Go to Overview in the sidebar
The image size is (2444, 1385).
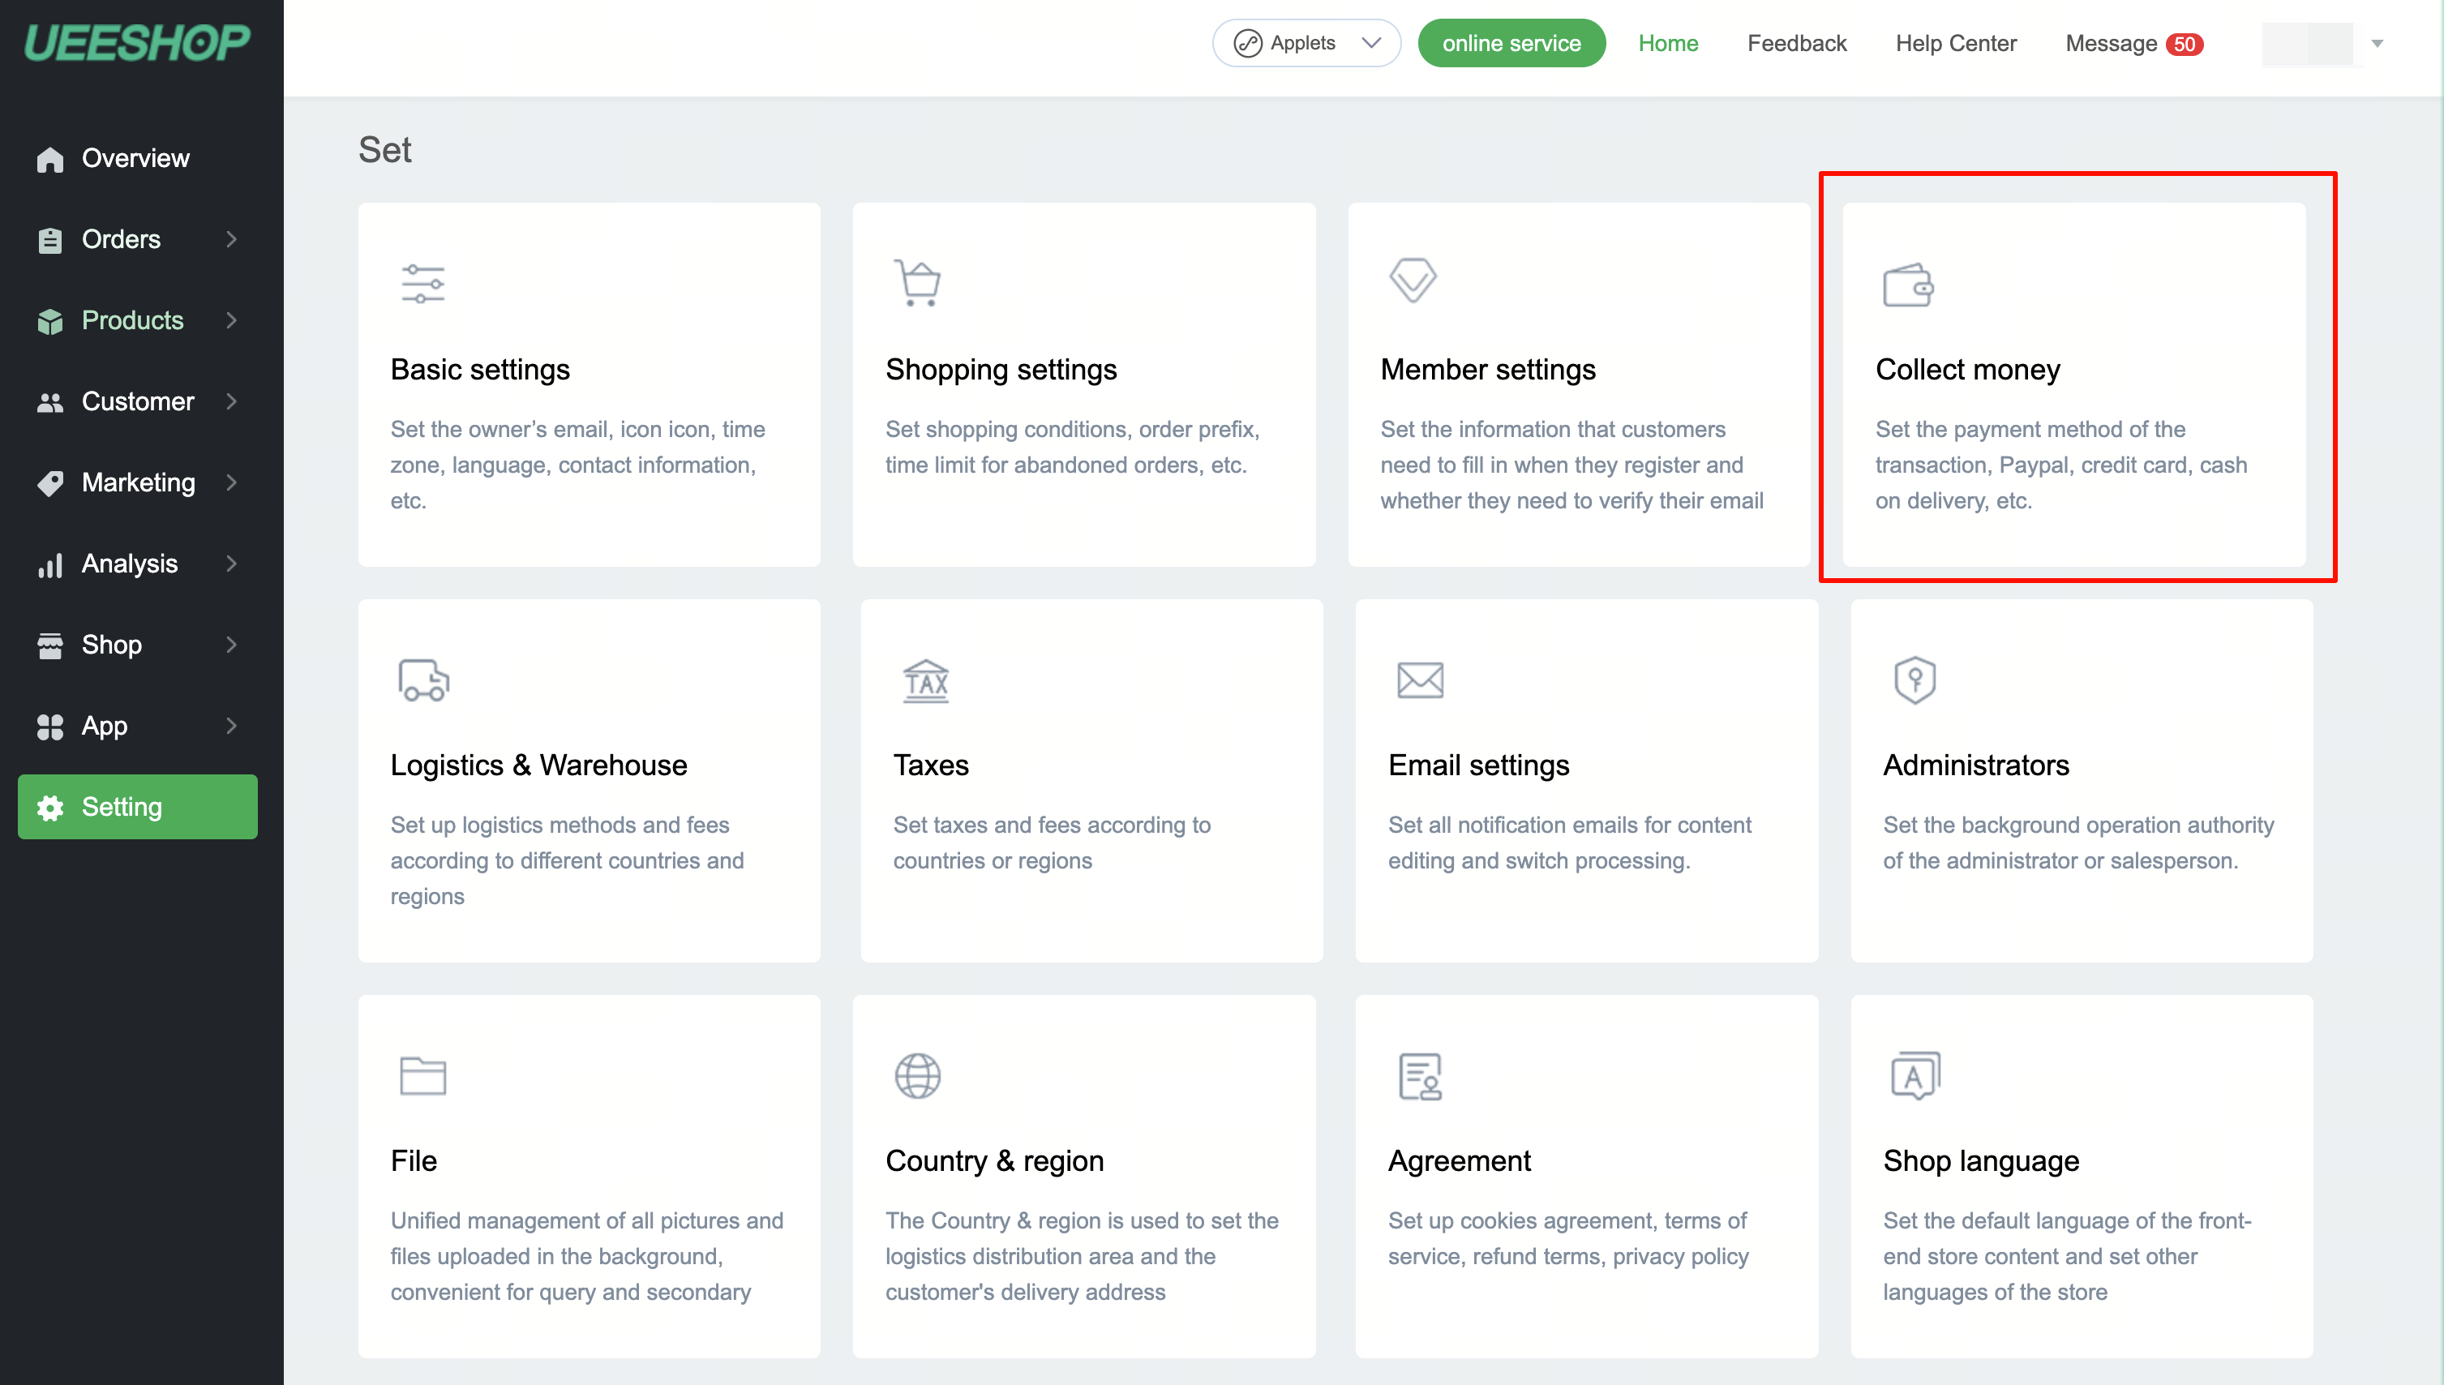(135, 159)
